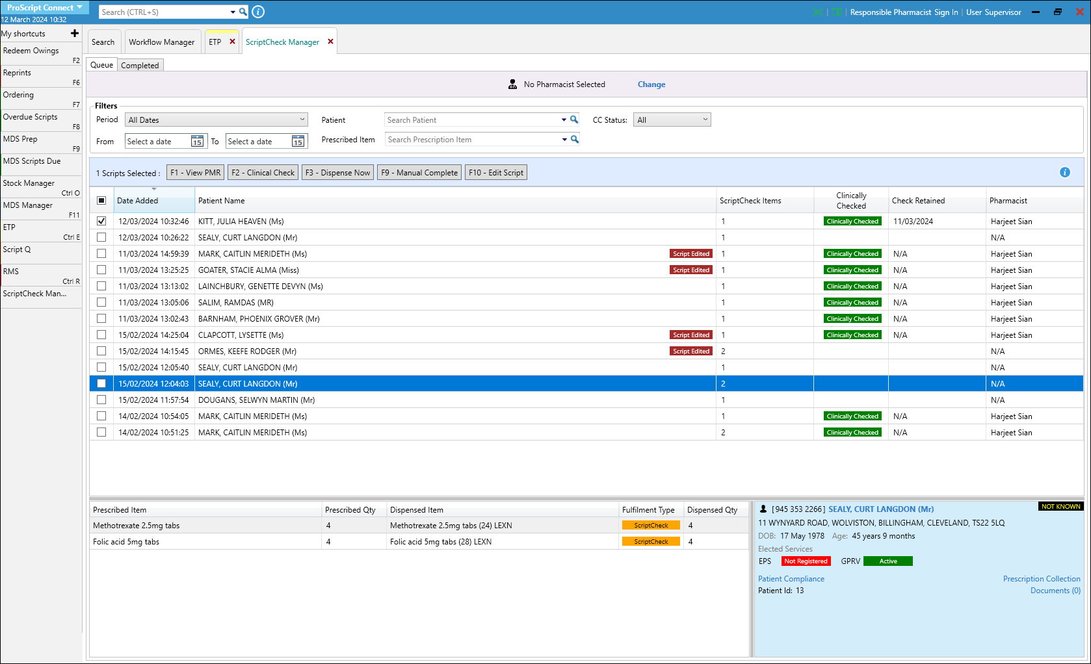Click ScriptCheck badge for Folic acid row
1091x664 pixels.
651,541
